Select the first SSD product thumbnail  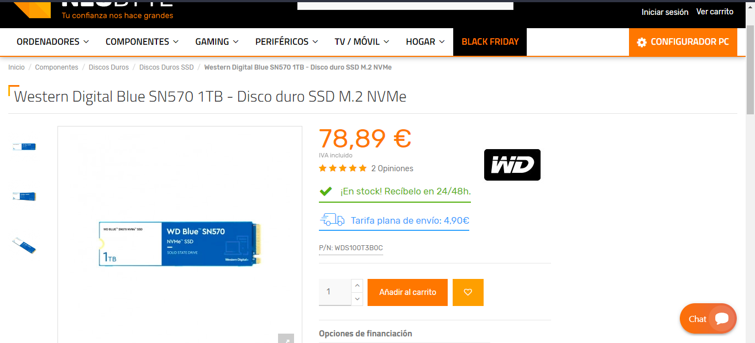tap(24, 146)
